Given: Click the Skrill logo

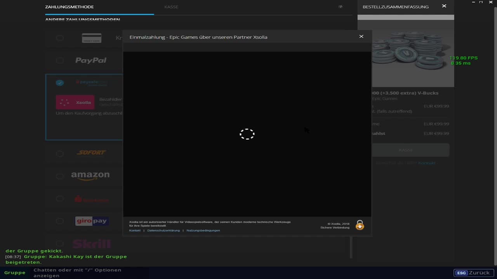Looking at the screenshot, I should tap(92, 244).
